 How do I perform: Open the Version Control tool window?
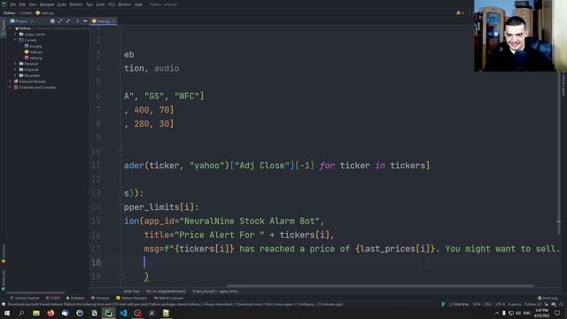(24, 298)
